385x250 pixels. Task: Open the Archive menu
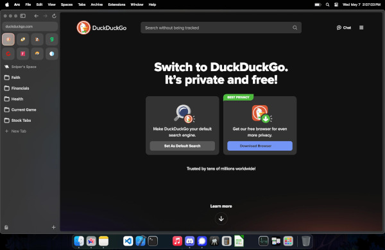(96, 4)
